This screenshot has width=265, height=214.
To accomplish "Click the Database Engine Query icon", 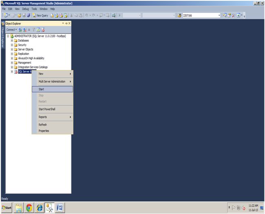I will coord(52,15).
